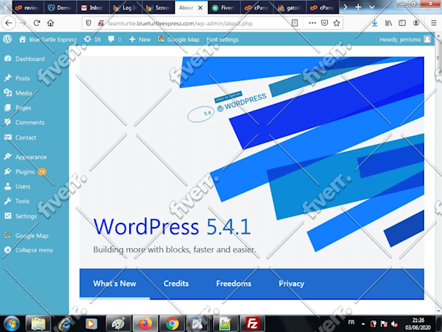Open the Firefox hamburger menu
The width and height of the screenshot is (442, 332).
click(x=434, y=23)
